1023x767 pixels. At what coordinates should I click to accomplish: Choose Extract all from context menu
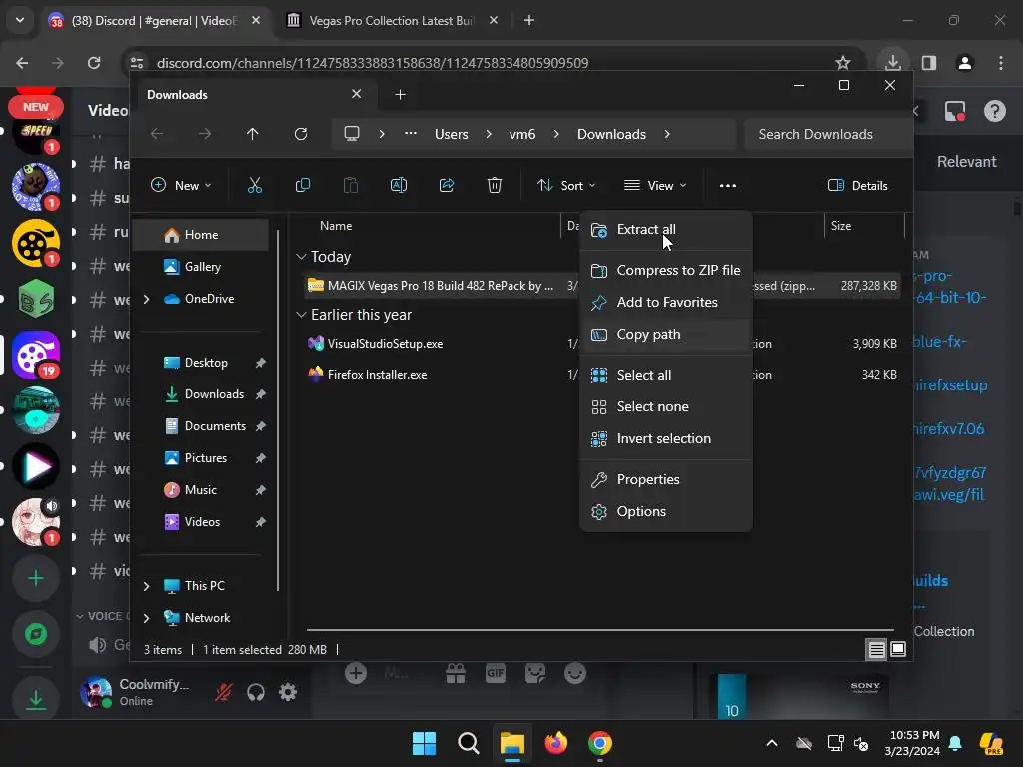point(665,230)
